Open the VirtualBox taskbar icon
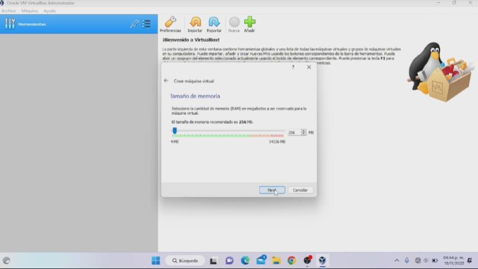 [323, 261]
